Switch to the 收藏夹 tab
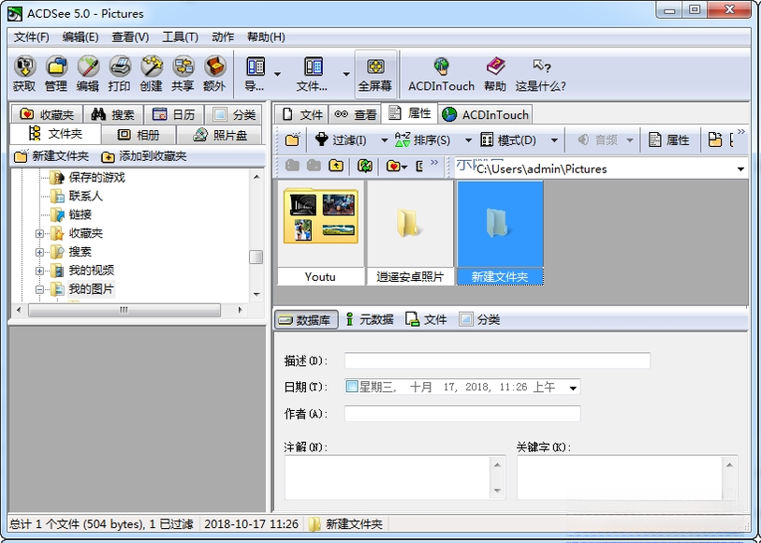Image resolution: width=761 pixels, height=543 pixels. click(47, 114)
